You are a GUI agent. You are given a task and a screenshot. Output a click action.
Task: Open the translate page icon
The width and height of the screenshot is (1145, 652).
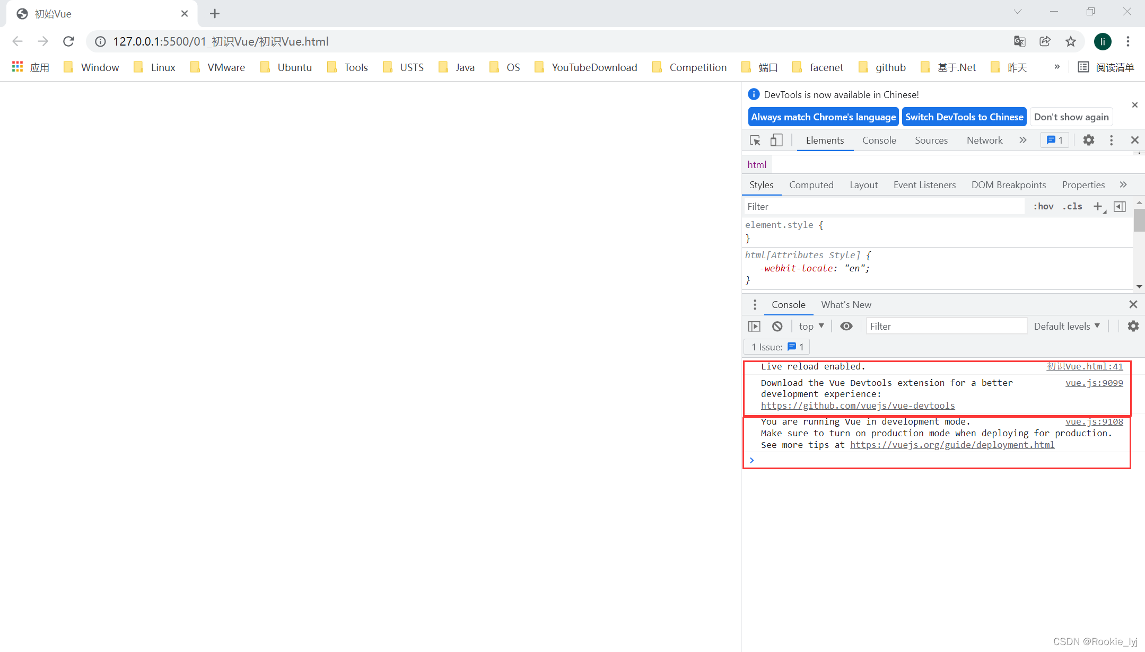1019,41
